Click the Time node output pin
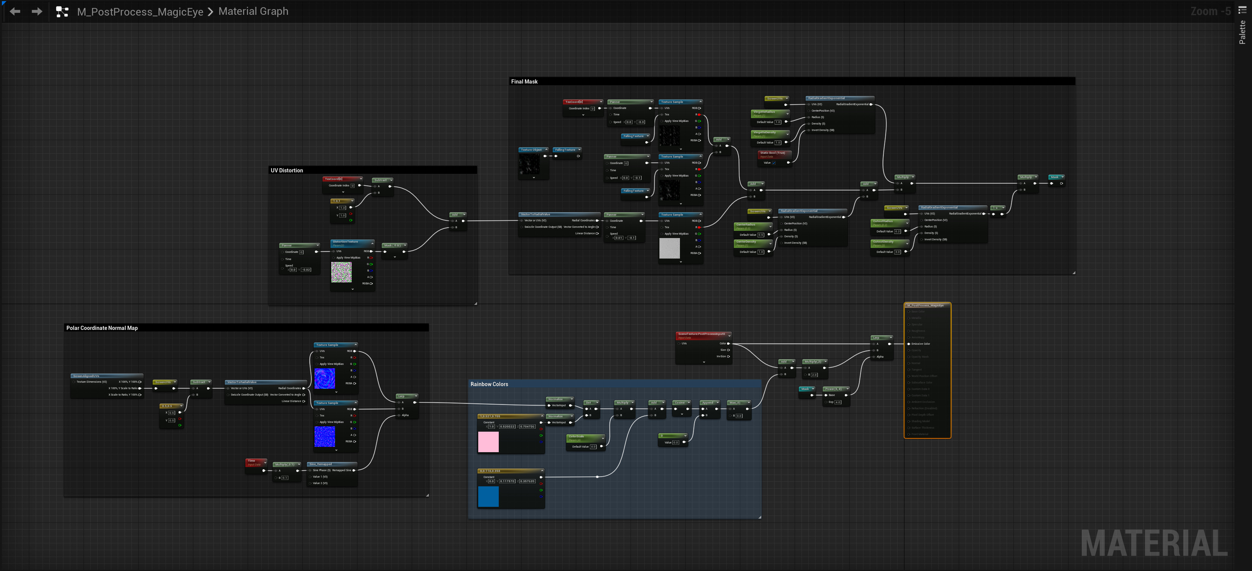 click(x=264, y=470)
